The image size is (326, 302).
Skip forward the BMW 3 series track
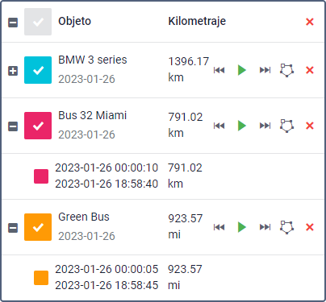pyautogui.click(x=265, y=70)
